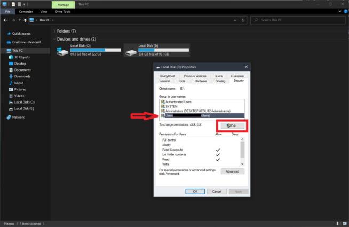Click the Back navigation arrow
Viewport: 349px width, 227px height.
(x=5, y=20)
